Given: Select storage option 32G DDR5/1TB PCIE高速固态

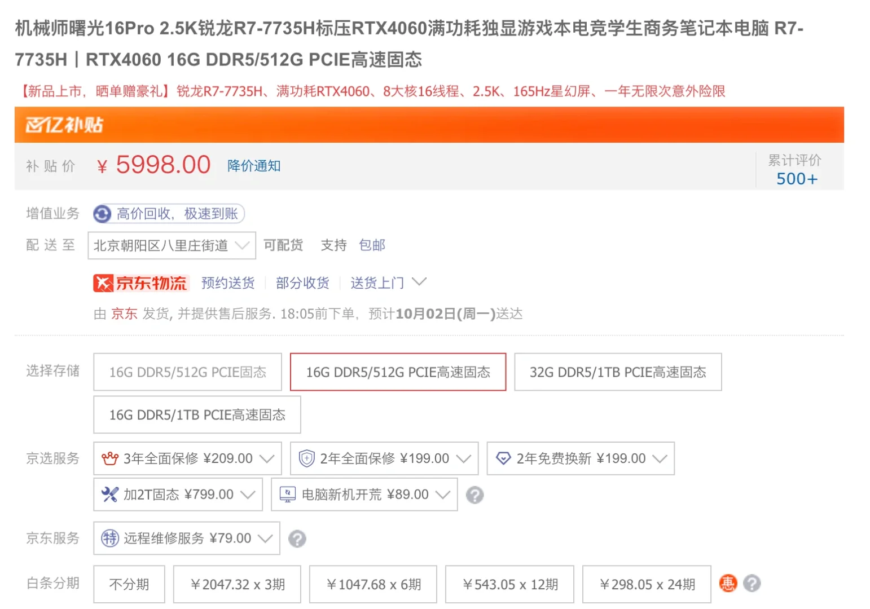Looking at the screenshot, I should (618, 372).
